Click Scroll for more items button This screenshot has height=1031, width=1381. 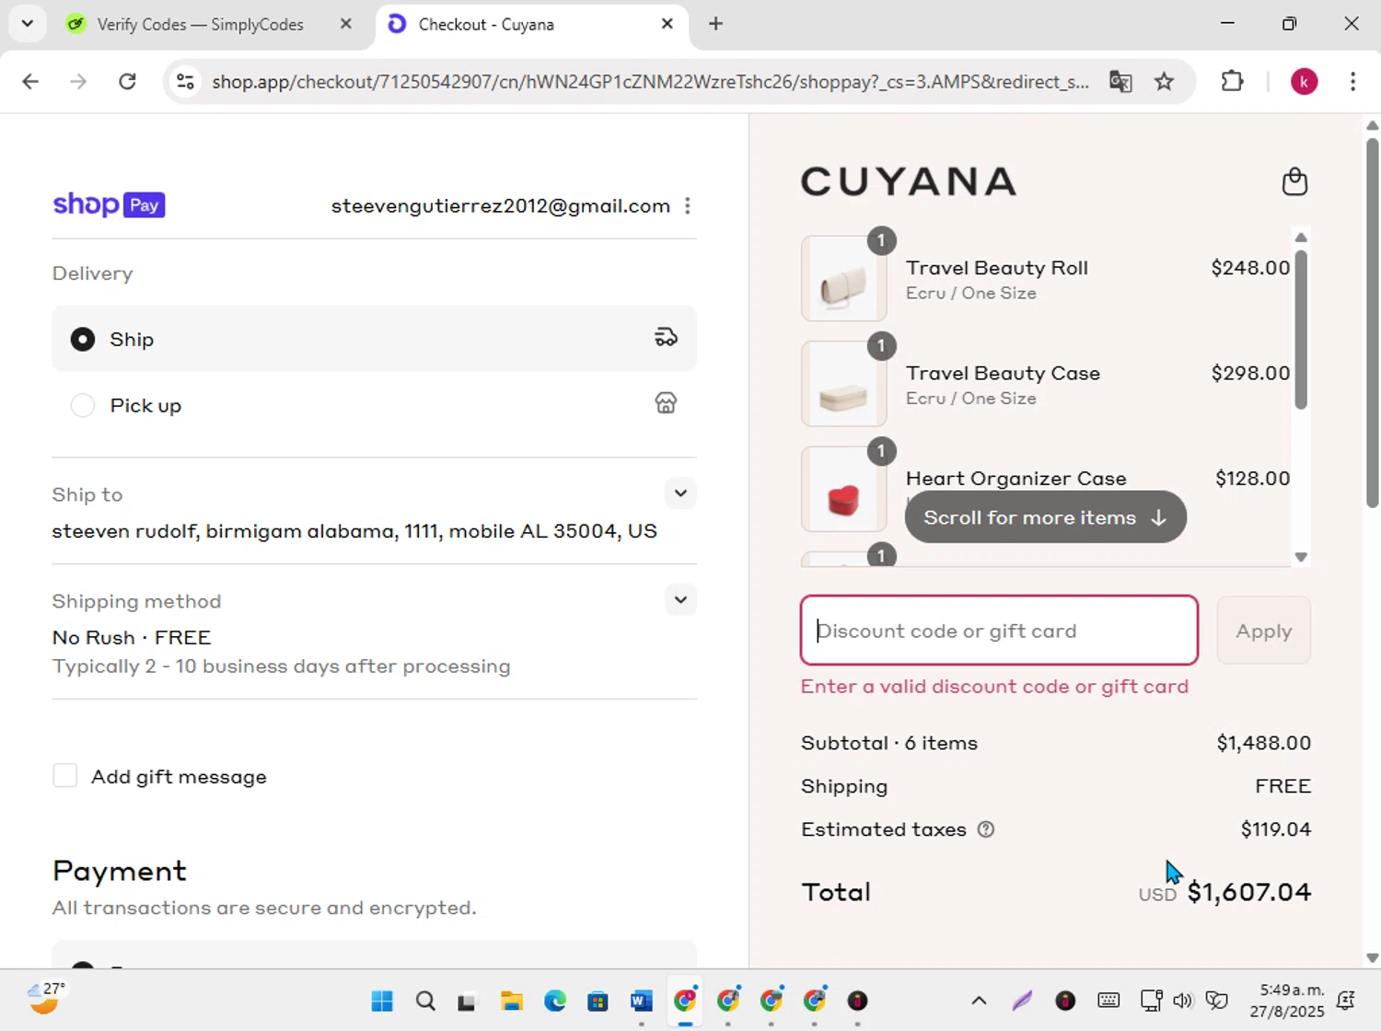tap(1045, 517)
